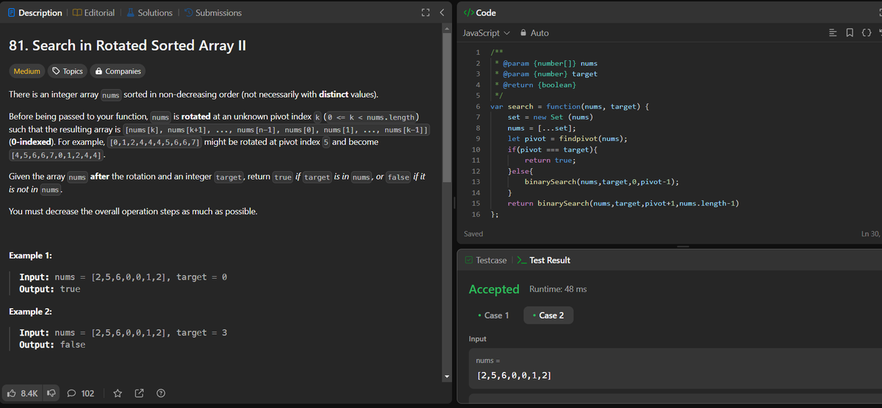The image size is (882, 408).
Task: Click the Example 1 heading
Action: click(x=30, y=255)
